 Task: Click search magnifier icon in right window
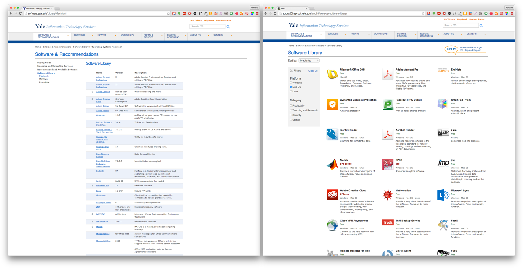click(x=481, y=26)
